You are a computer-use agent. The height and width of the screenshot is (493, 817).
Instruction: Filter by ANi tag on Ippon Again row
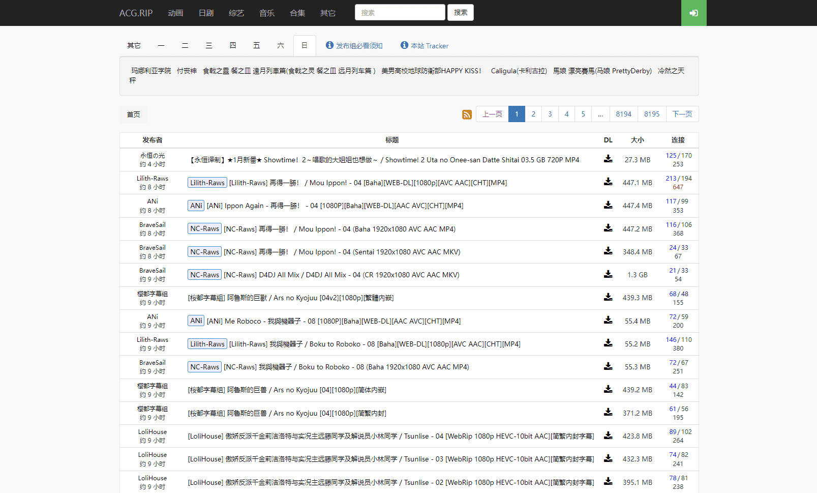tap(196, 206)
